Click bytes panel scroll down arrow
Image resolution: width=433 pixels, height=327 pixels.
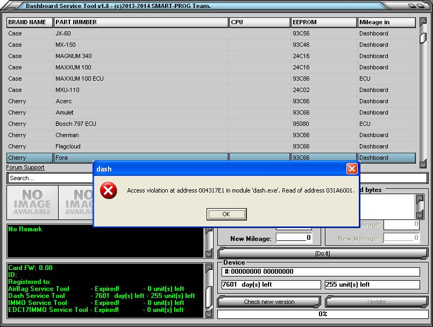pos(420,215)
